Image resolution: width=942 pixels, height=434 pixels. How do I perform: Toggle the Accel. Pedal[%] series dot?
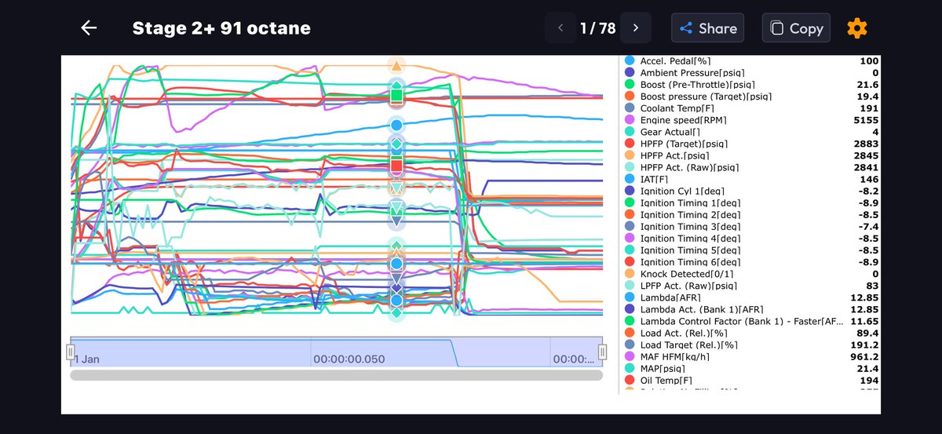point(630,60)
